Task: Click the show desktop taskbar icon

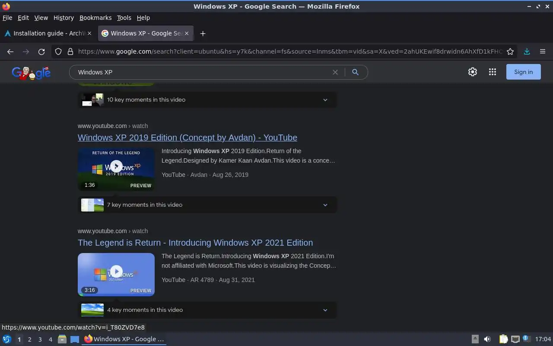Action: click(x=75, y=339)
